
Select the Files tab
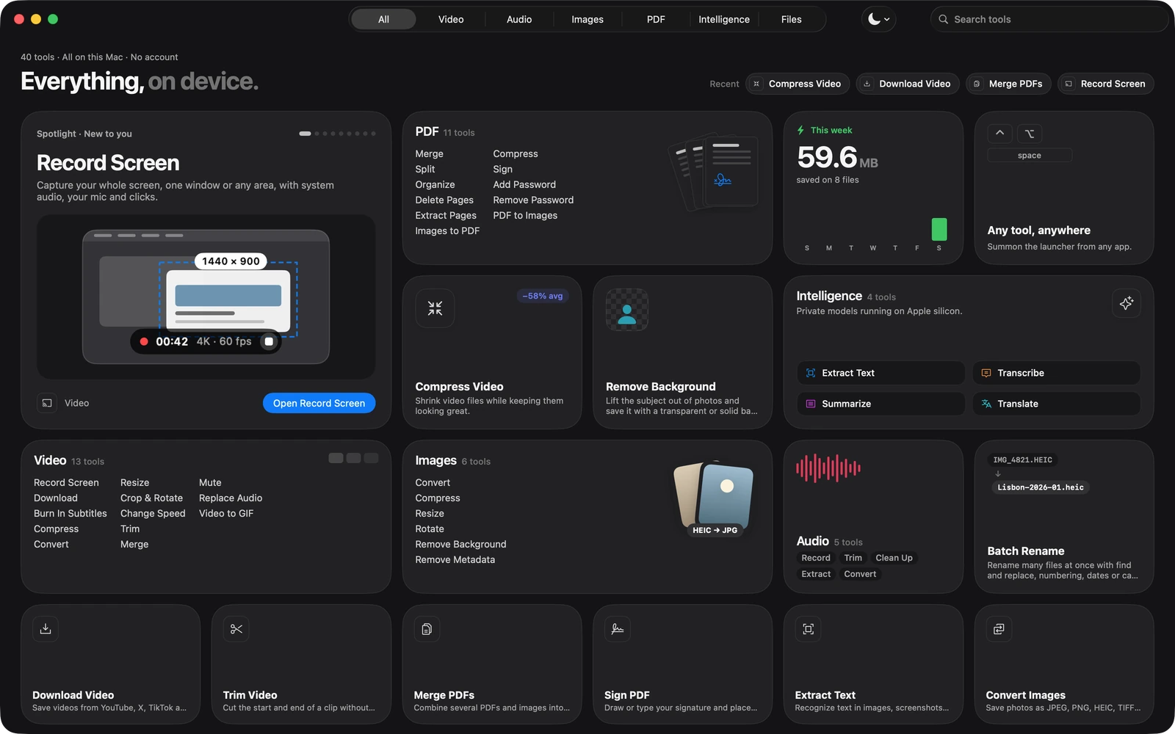[791, 19]
